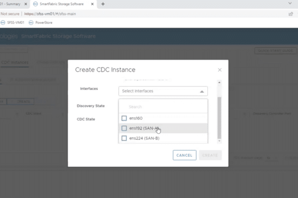Close the Create CDC Instance dialog

point(220,70)
